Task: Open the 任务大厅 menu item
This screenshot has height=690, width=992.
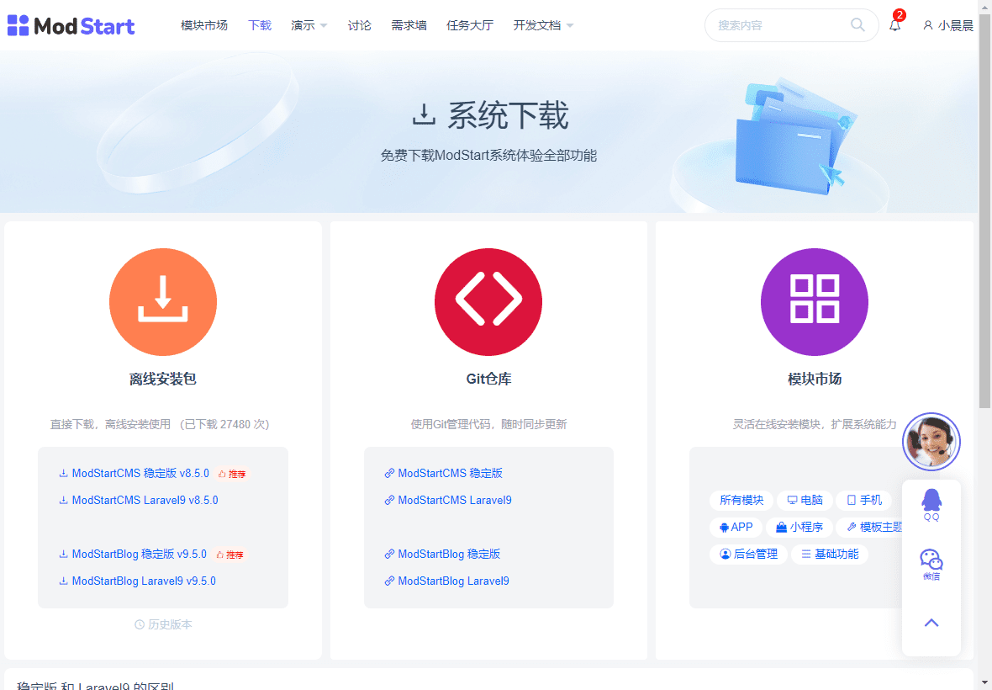Action: tap(470, 25)
